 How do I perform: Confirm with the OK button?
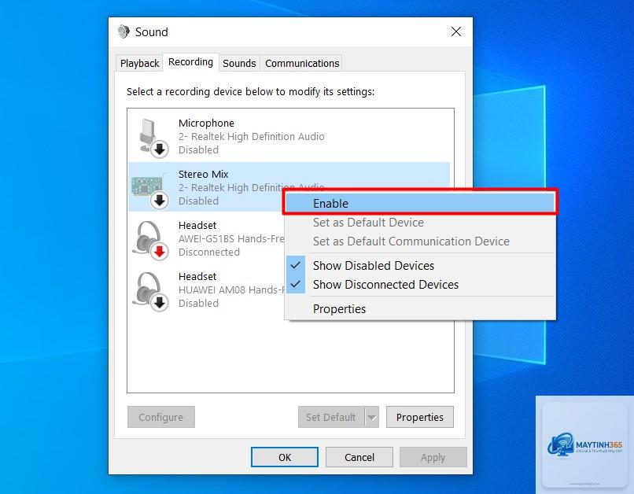tap(285, 457)
